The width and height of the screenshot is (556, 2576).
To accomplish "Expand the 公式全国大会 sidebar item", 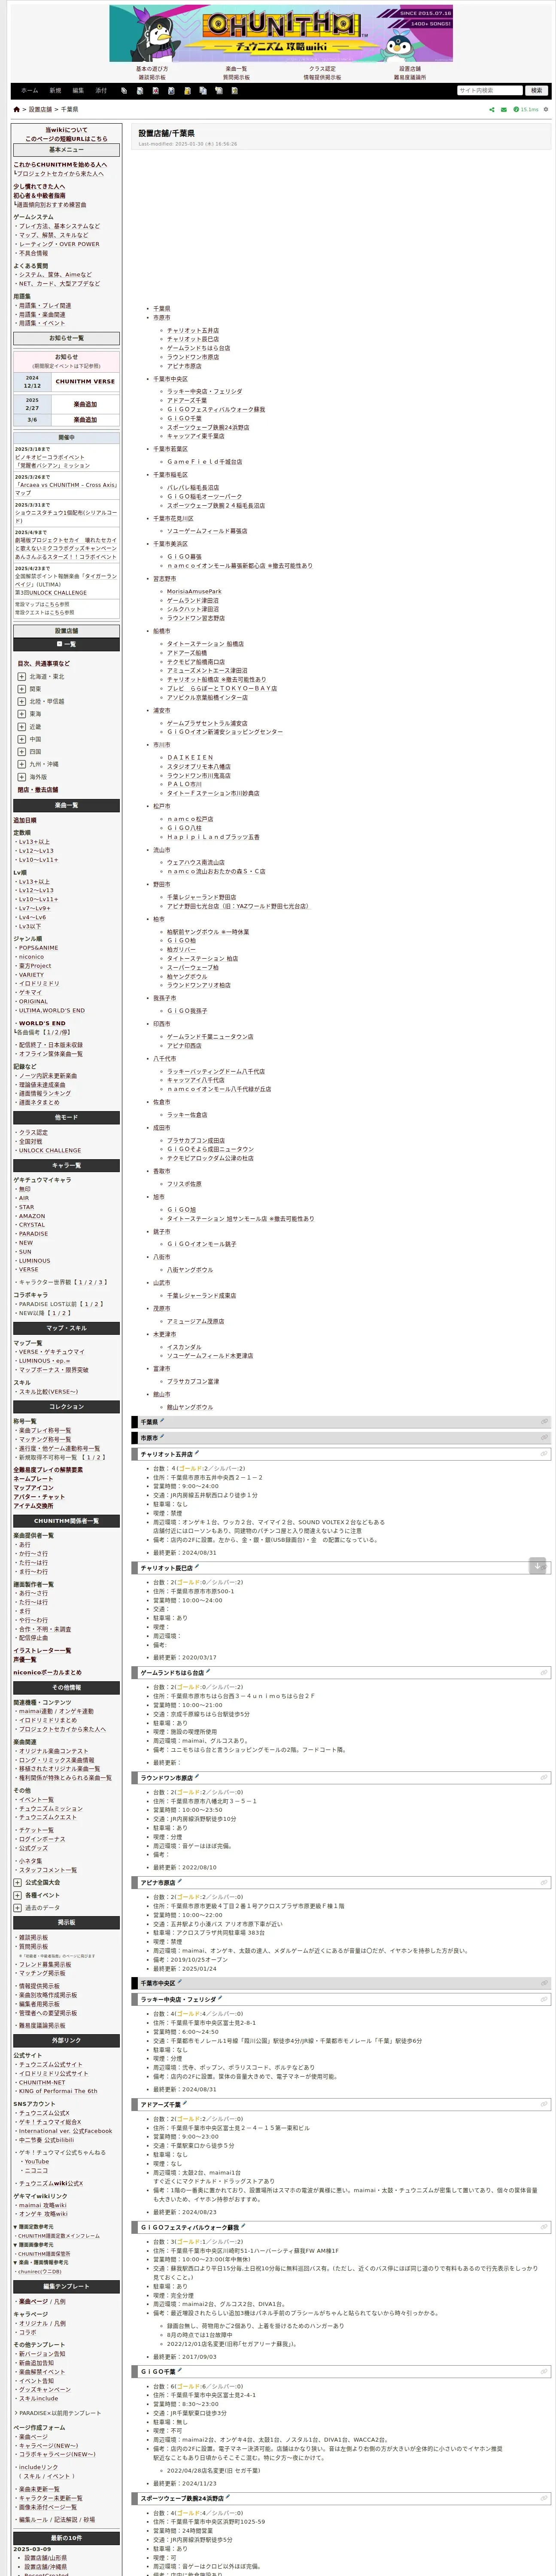I will click(x=17, y=1882).
